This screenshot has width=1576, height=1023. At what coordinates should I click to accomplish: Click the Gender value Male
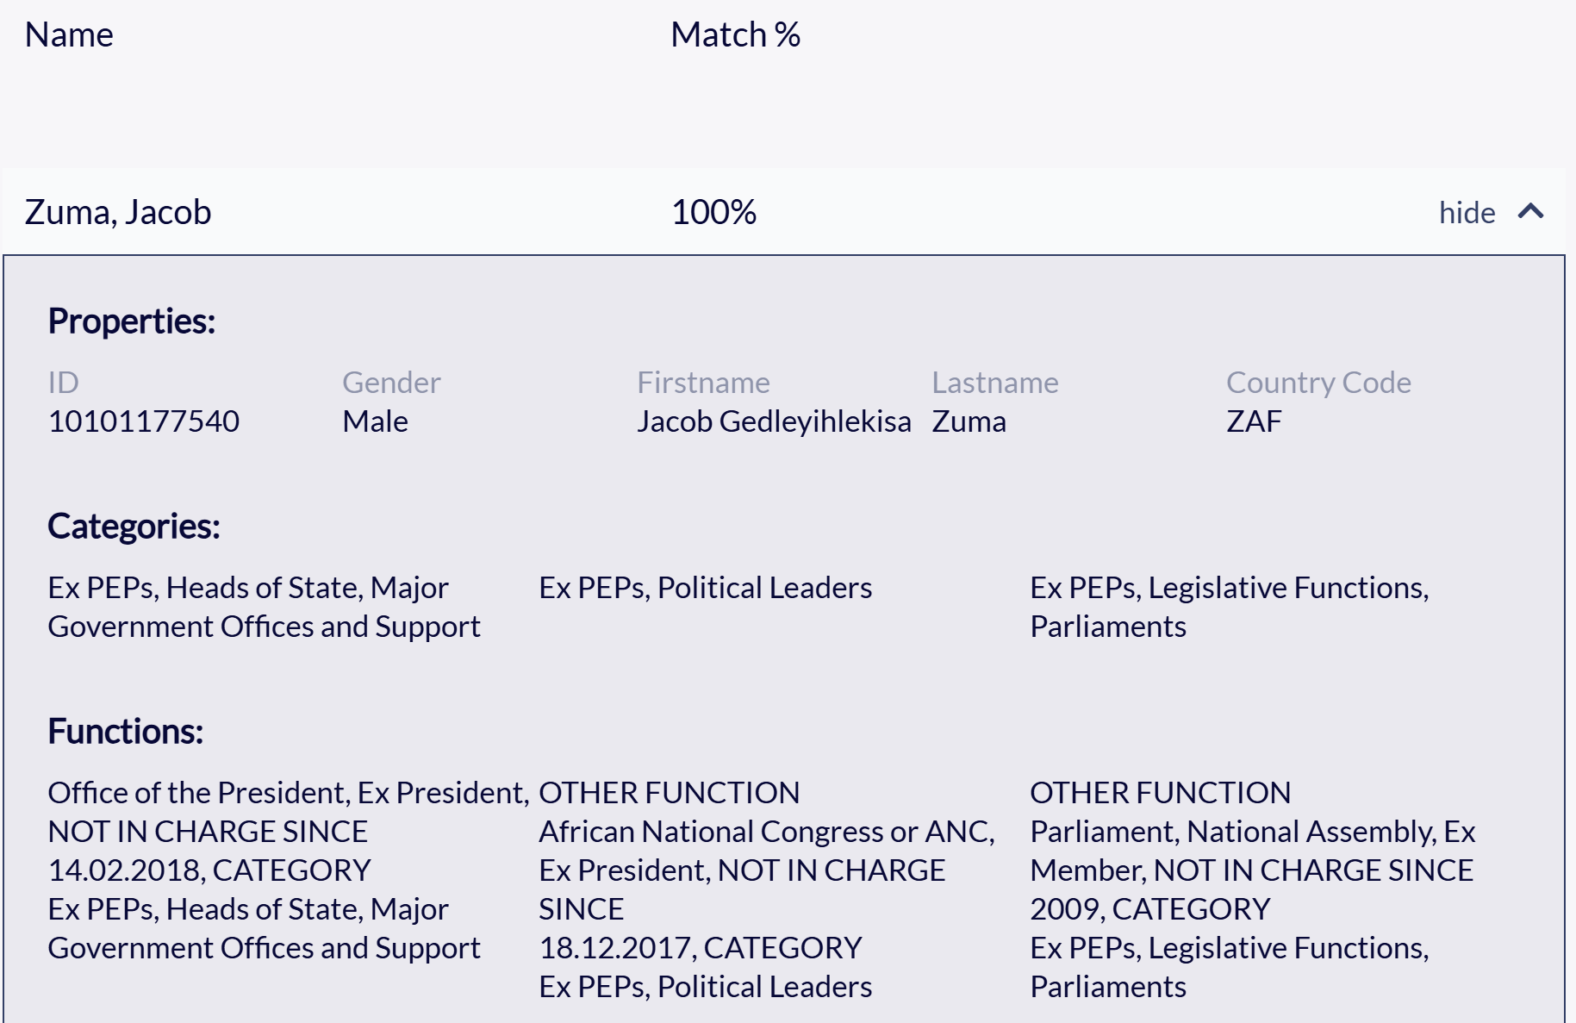(375, 421)
